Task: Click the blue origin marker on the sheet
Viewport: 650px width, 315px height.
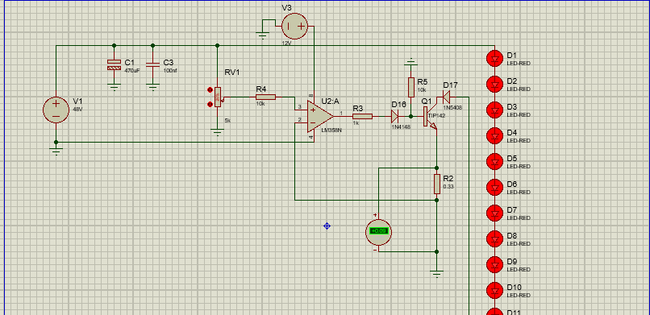Action: (x=327, y=226)
